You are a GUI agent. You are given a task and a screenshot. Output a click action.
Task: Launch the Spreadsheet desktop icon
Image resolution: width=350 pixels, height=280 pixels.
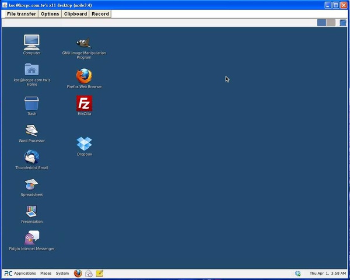click(32, 184)
